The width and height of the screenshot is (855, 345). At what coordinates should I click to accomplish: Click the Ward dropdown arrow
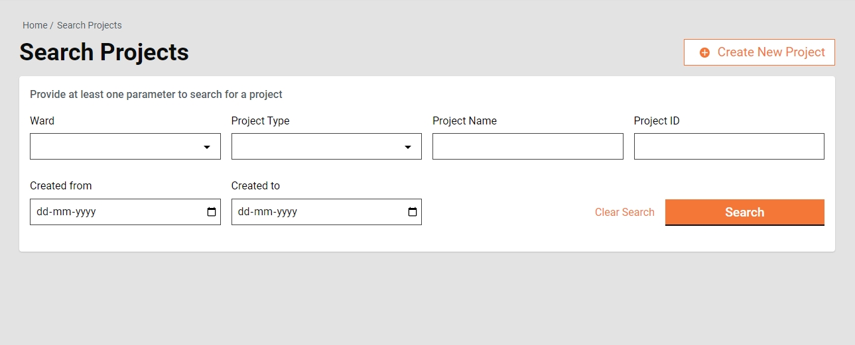tap(207, 147)
